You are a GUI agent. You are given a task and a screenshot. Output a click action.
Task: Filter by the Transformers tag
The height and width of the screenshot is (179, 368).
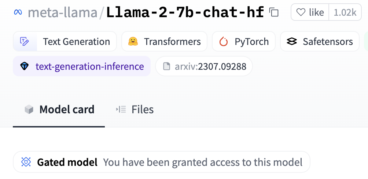(x=164, y=41)
